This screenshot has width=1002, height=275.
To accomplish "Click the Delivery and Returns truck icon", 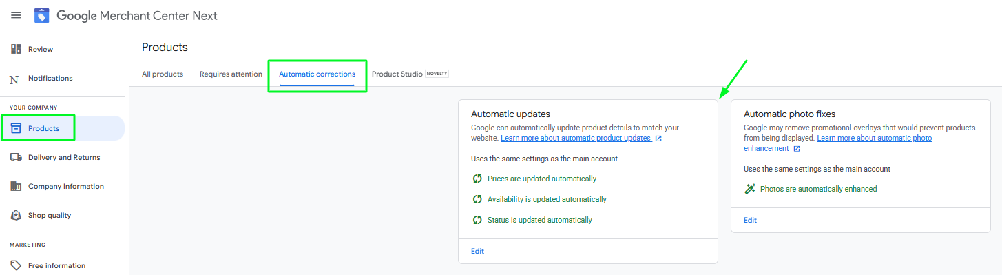I will pyautogui.click(x=16, y=157).
